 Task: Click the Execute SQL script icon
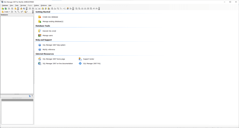(40, 31)
